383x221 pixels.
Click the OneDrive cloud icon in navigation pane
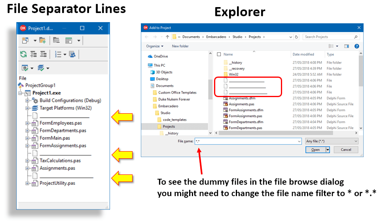point(150,56)
